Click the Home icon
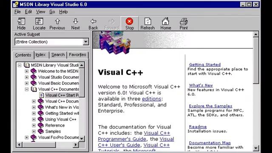Image resolution: width=272 pixels, height=153 pixels. pos(165,21)
